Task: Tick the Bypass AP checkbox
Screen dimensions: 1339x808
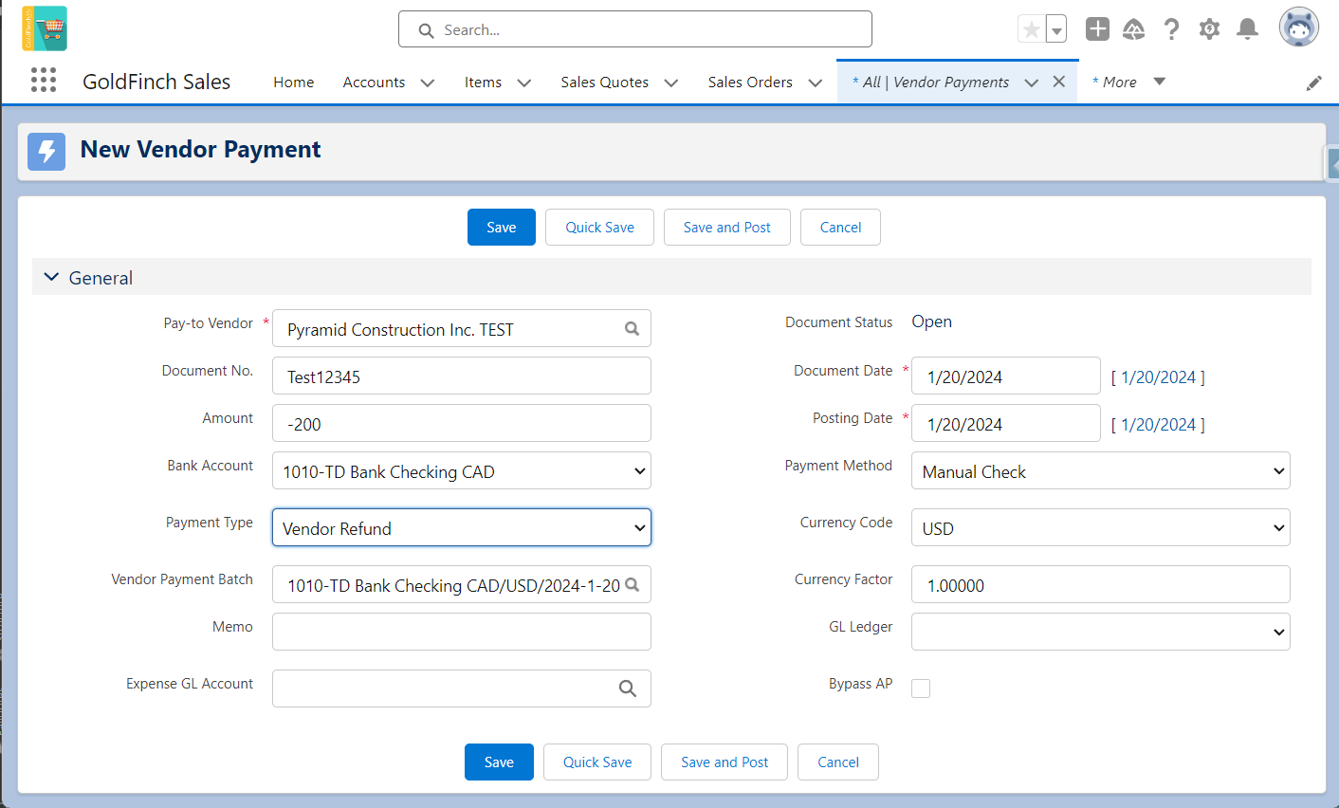Action: 921,689
